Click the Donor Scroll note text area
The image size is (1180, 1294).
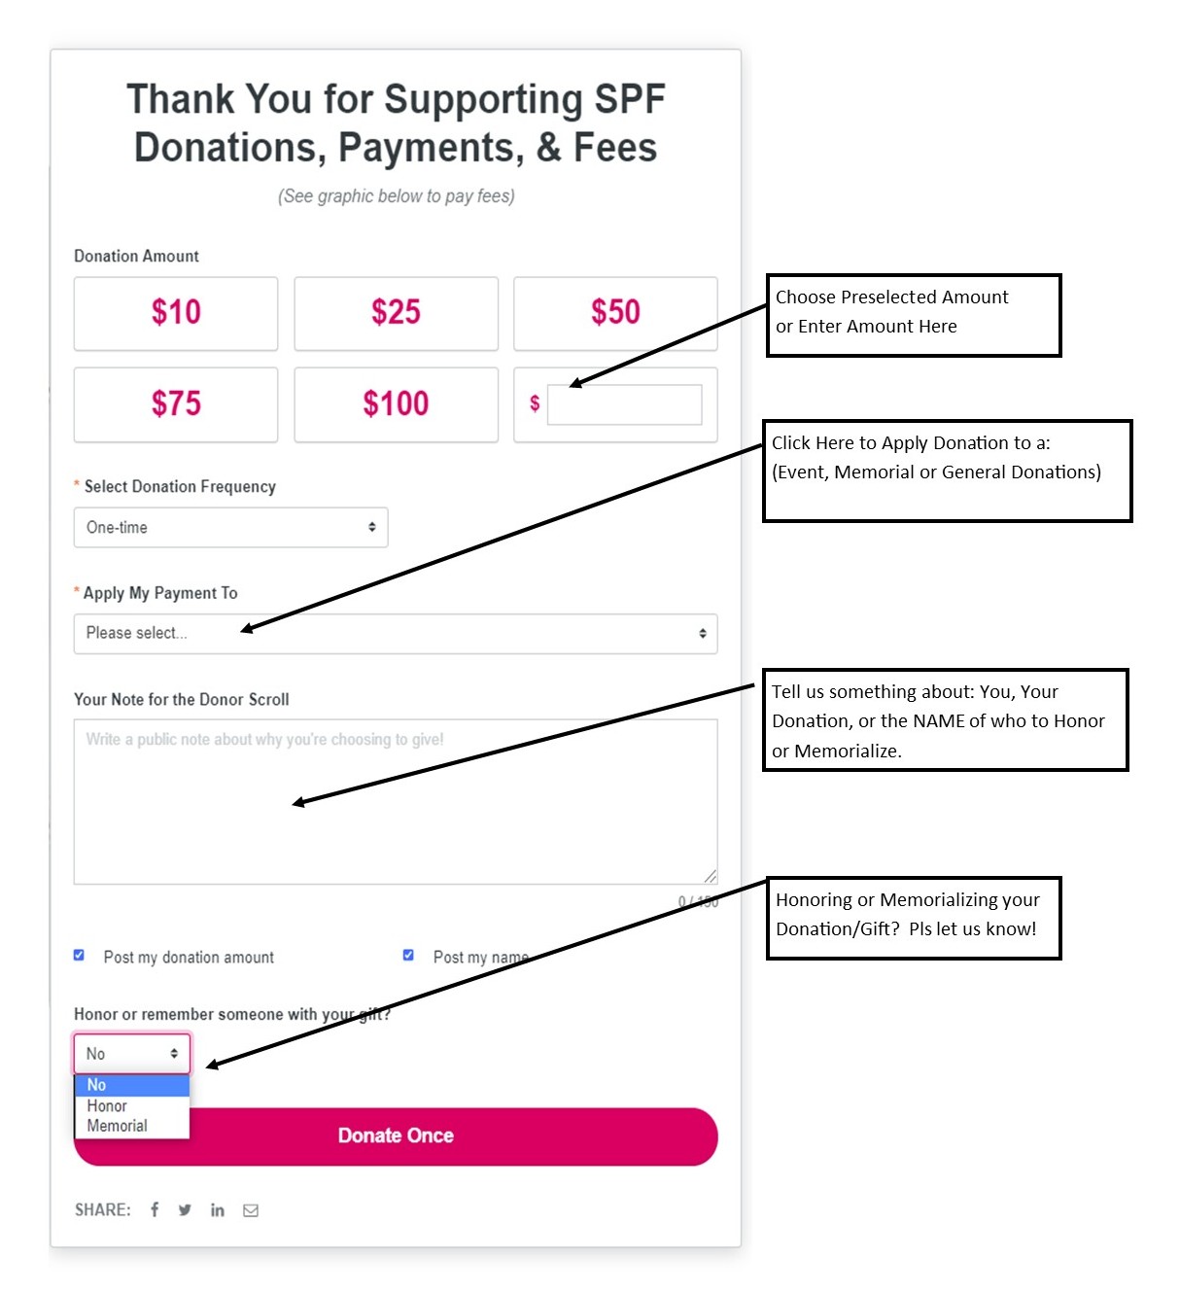395,802
